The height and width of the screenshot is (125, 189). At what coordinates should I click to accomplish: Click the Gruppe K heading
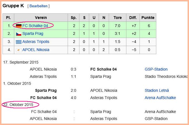pos(13,6)
